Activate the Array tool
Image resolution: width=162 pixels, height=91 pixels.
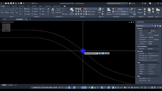(42, 14)
